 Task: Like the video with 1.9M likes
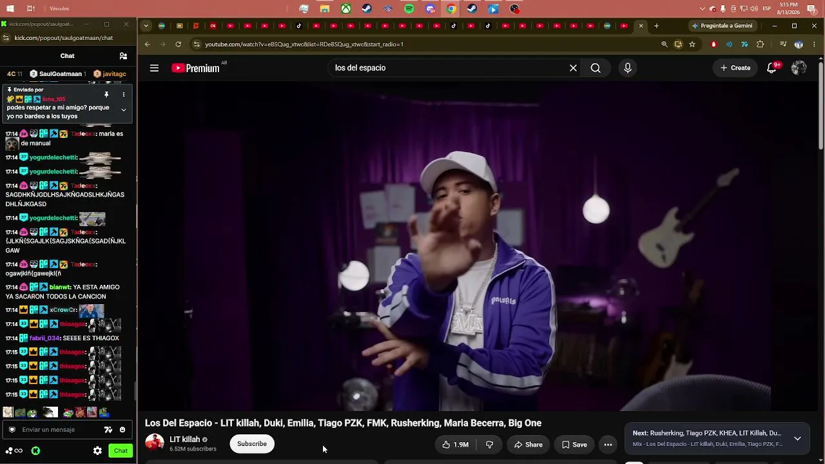[x=456, y=445]
